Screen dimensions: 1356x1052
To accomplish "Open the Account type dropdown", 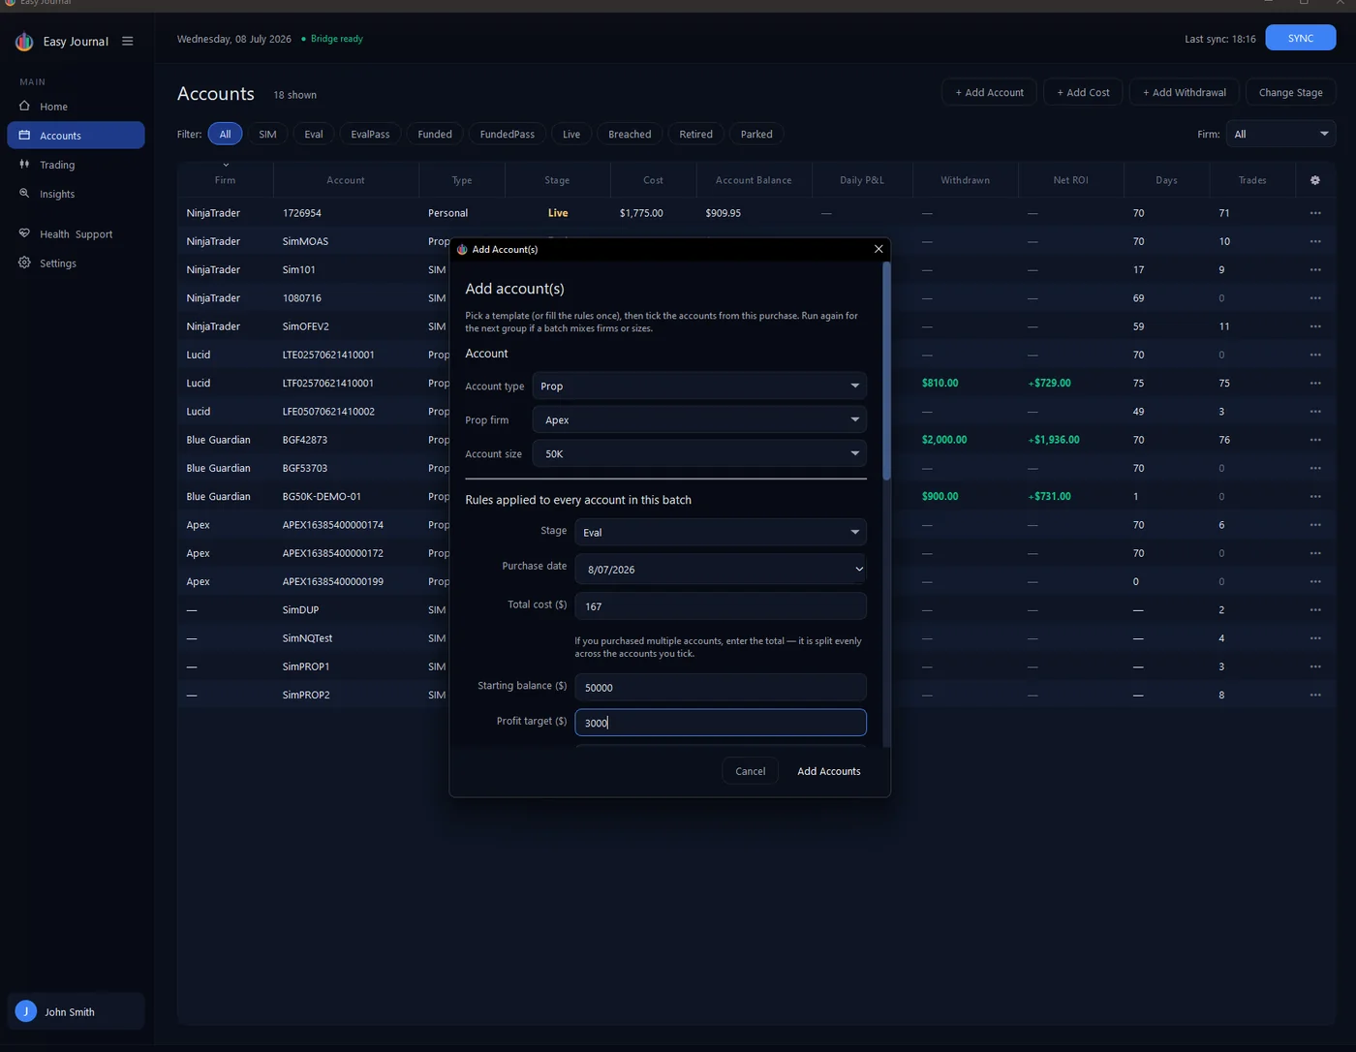I will (698, 386).
